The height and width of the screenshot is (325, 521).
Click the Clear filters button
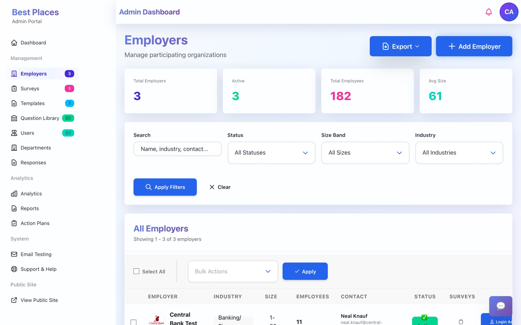pos(220,187)
